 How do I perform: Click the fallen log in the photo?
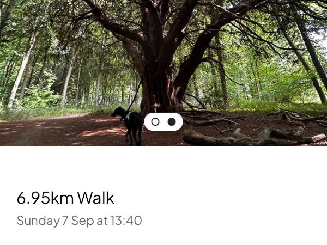pyautogui.click(x=252, y=138)
